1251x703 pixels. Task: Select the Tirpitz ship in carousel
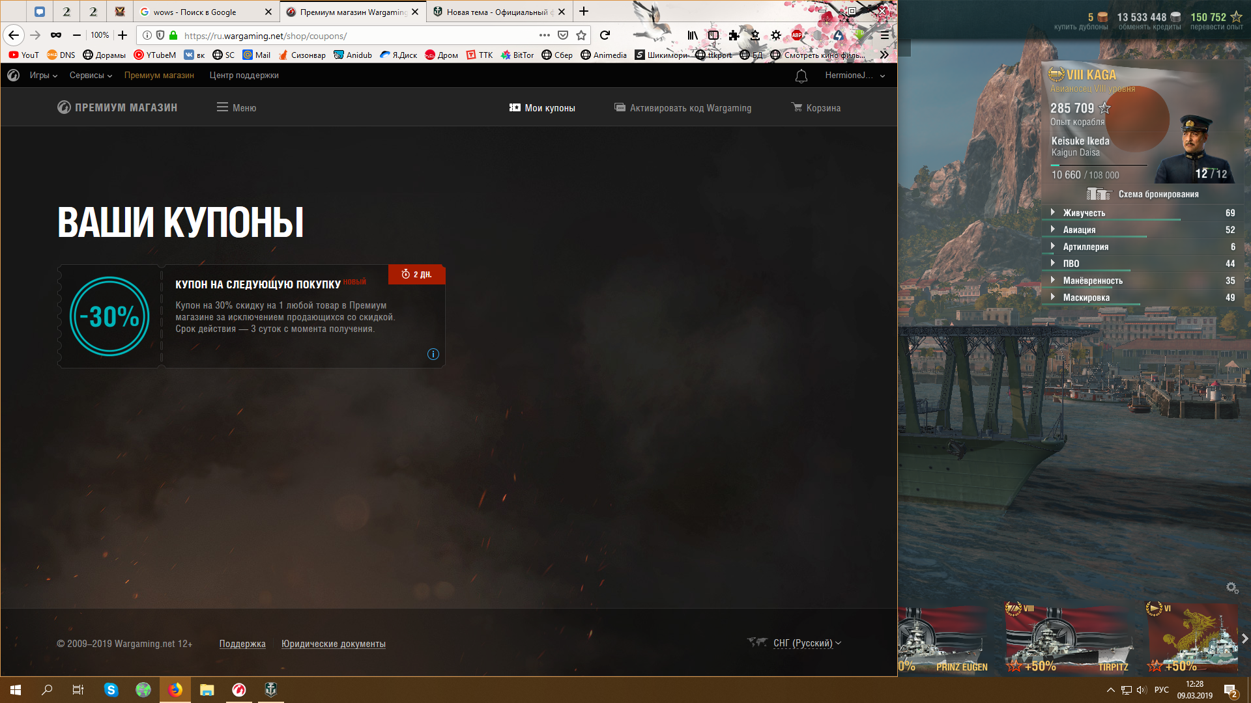[1069, 639]
